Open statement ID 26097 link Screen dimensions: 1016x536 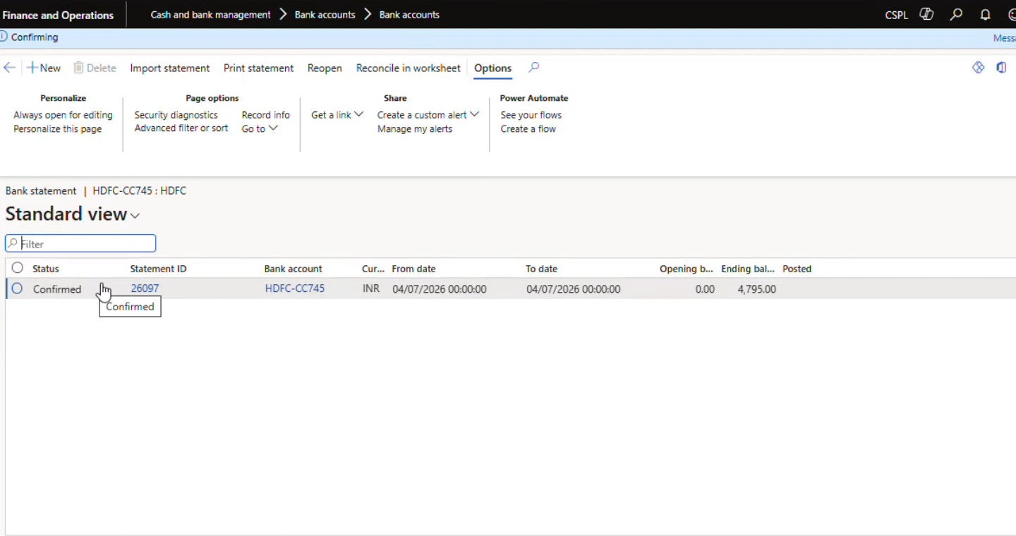pos(145,288)
